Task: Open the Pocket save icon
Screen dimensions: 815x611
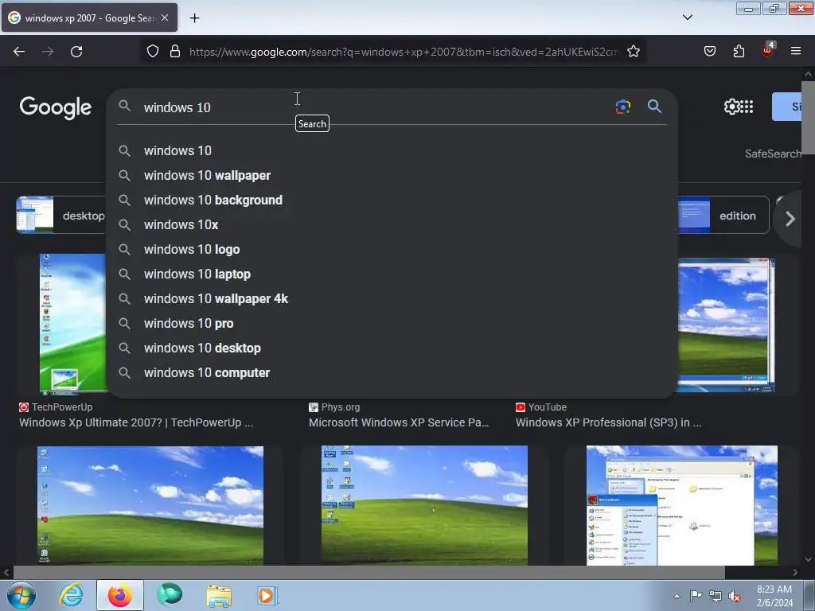Action: 709,51
